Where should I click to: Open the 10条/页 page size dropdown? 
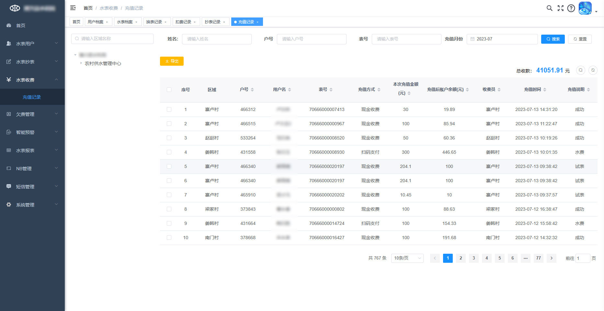[407, 258]
